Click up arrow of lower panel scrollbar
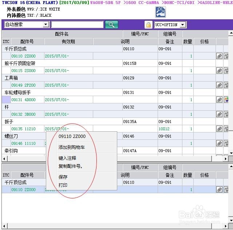Screen dimensions: 233x230 pyautogui.click(x=231, y=167)
